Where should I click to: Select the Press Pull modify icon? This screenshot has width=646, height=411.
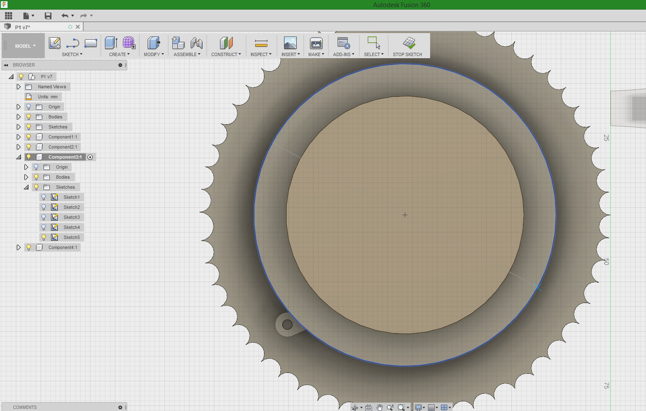click(154, 43)
